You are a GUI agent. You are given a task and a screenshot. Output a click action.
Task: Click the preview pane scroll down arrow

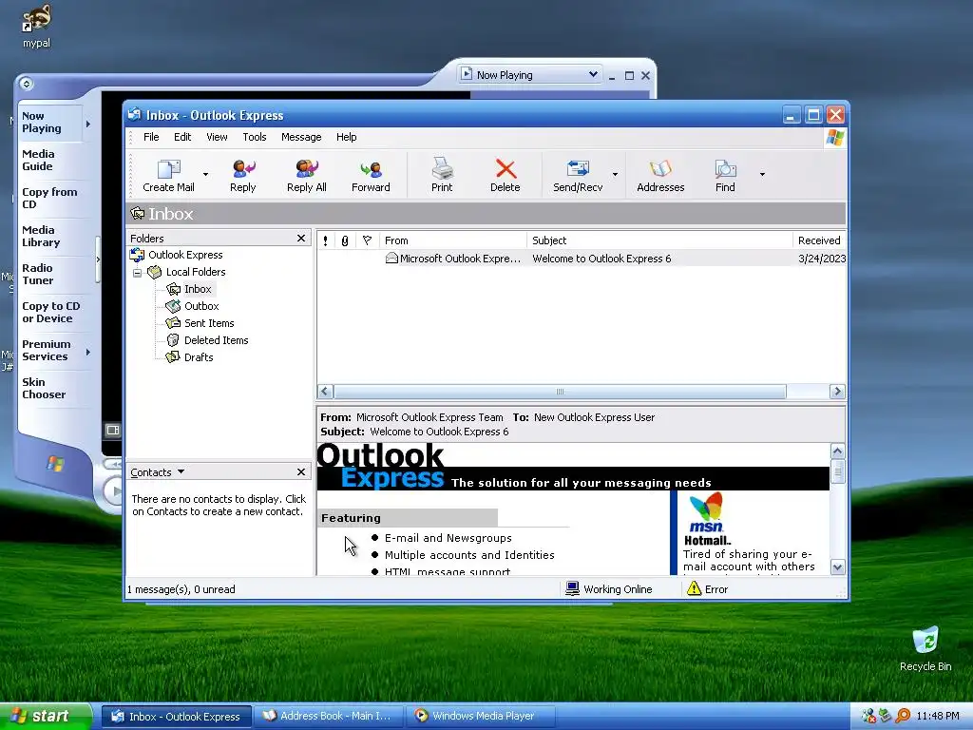[838, 567]
